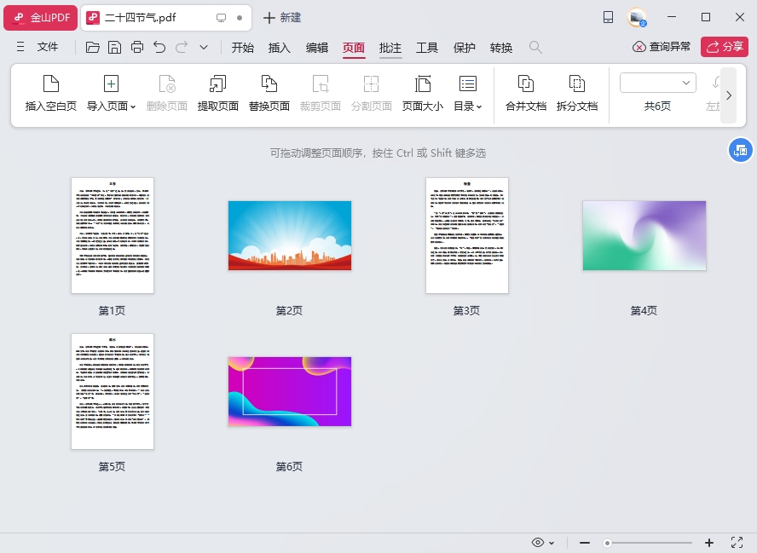This screenshot has width=757, height=553.
Task: Click the save icon in quick toolbar
Action: [x=115, y=48]
